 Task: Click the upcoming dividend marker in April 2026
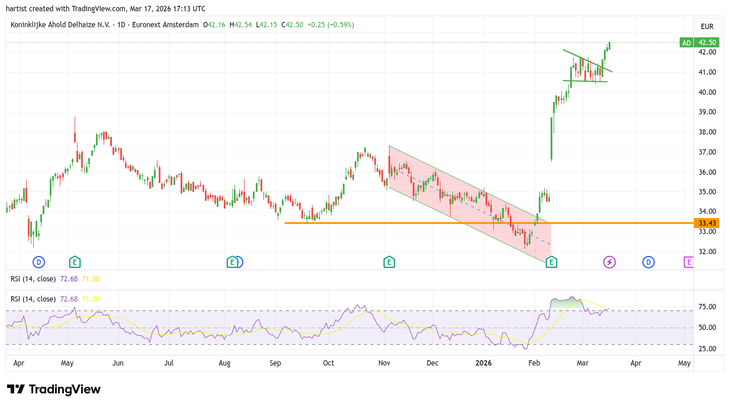tap(648, 262)
